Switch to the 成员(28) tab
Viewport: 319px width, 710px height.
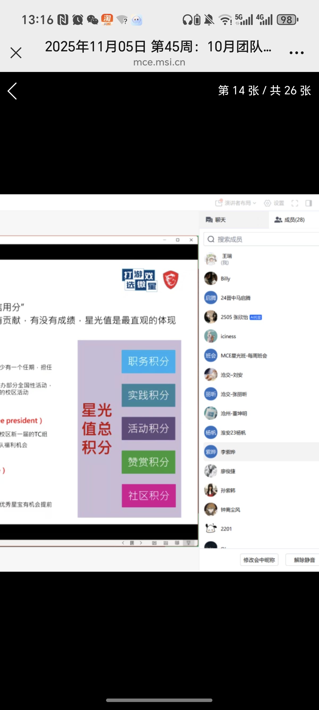[294, 220]
